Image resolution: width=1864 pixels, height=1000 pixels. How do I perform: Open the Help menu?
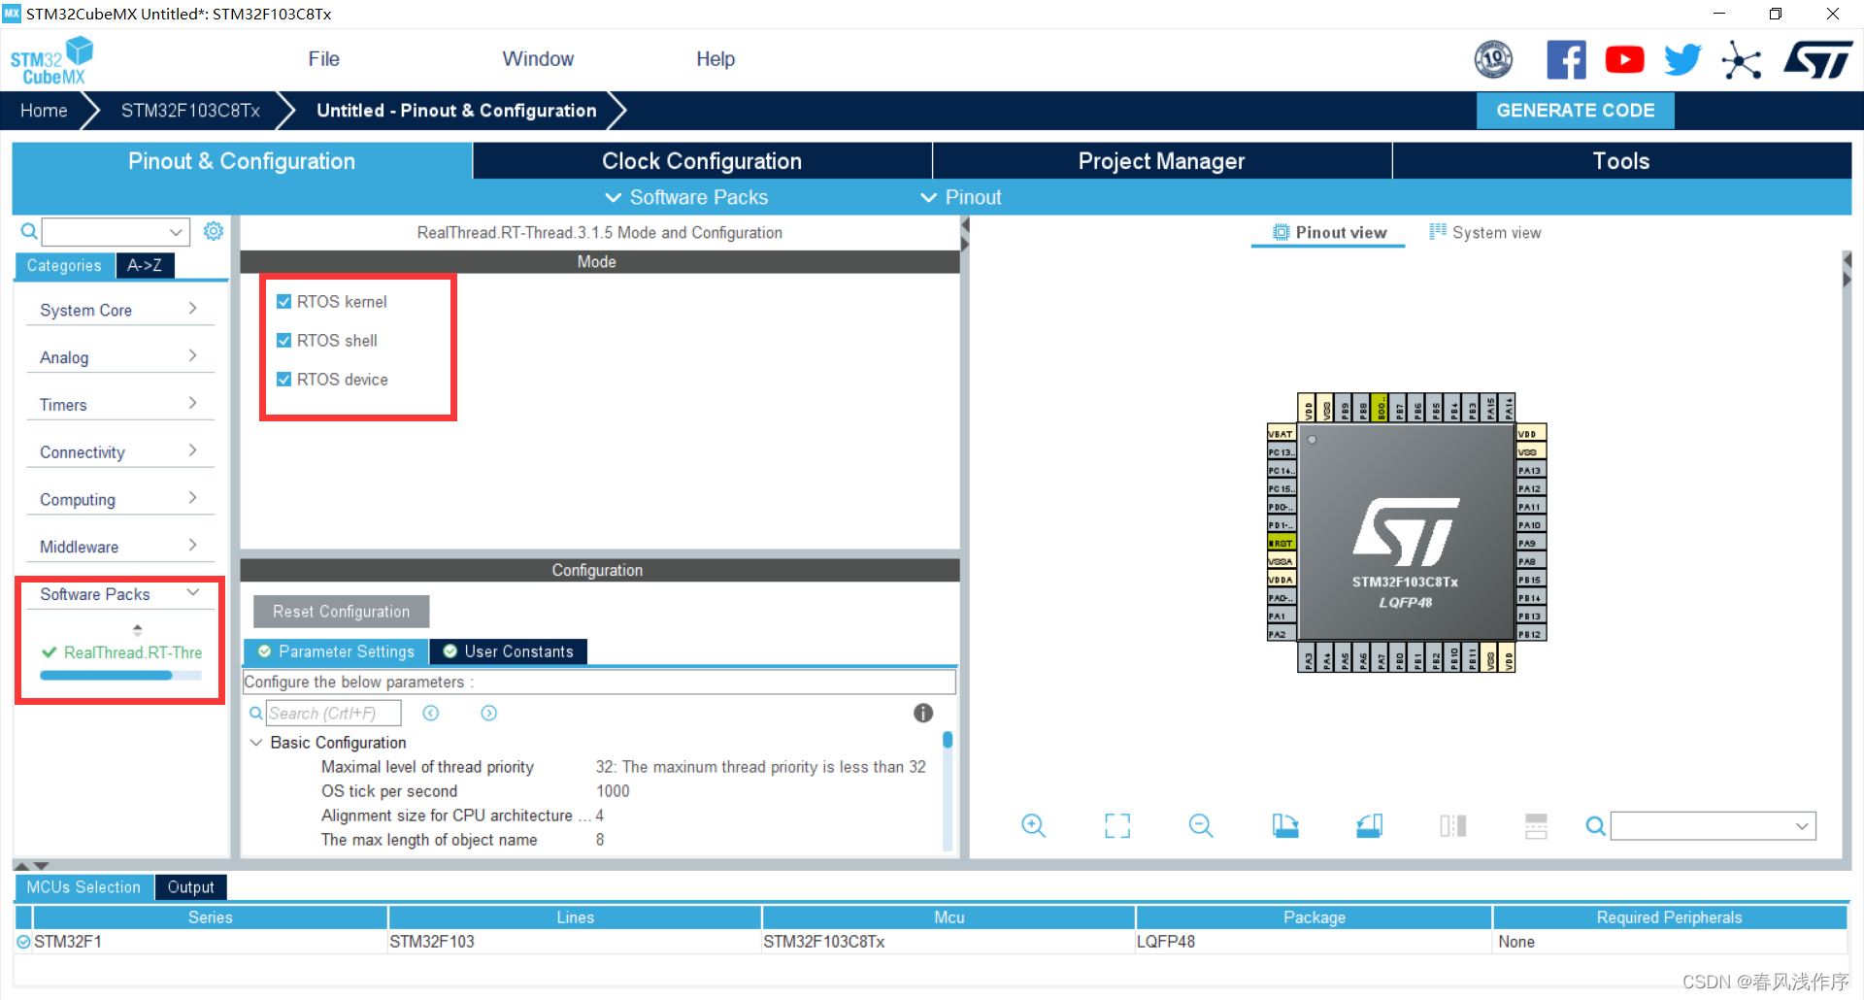point(716,59)
